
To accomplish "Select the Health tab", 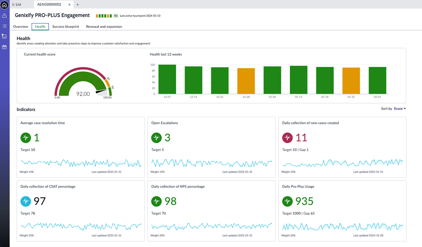I will [x=40, y=26].
